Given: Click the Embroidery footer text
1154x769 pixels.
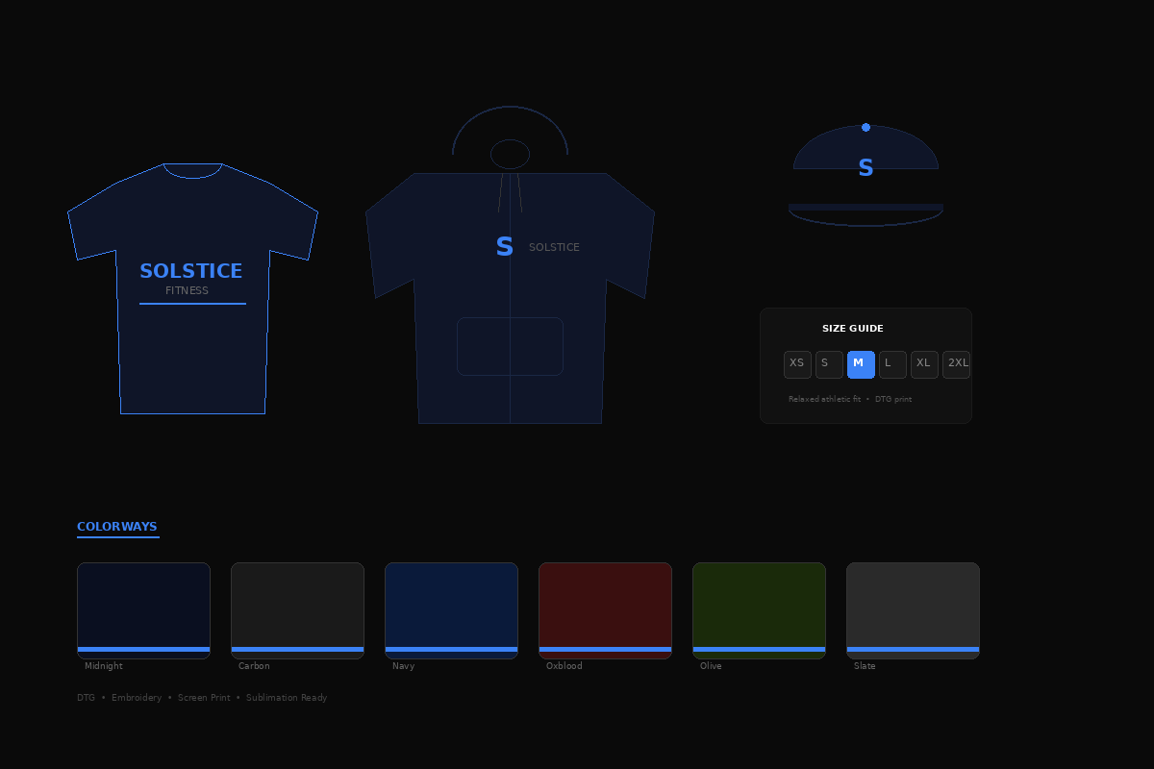Looking at the screenshot, I should 137,698.
